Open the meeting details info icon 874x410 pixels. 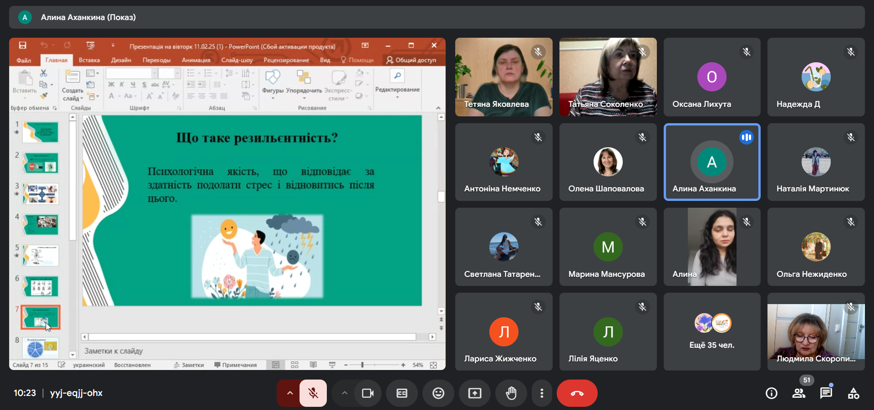[x=771, y=393]
